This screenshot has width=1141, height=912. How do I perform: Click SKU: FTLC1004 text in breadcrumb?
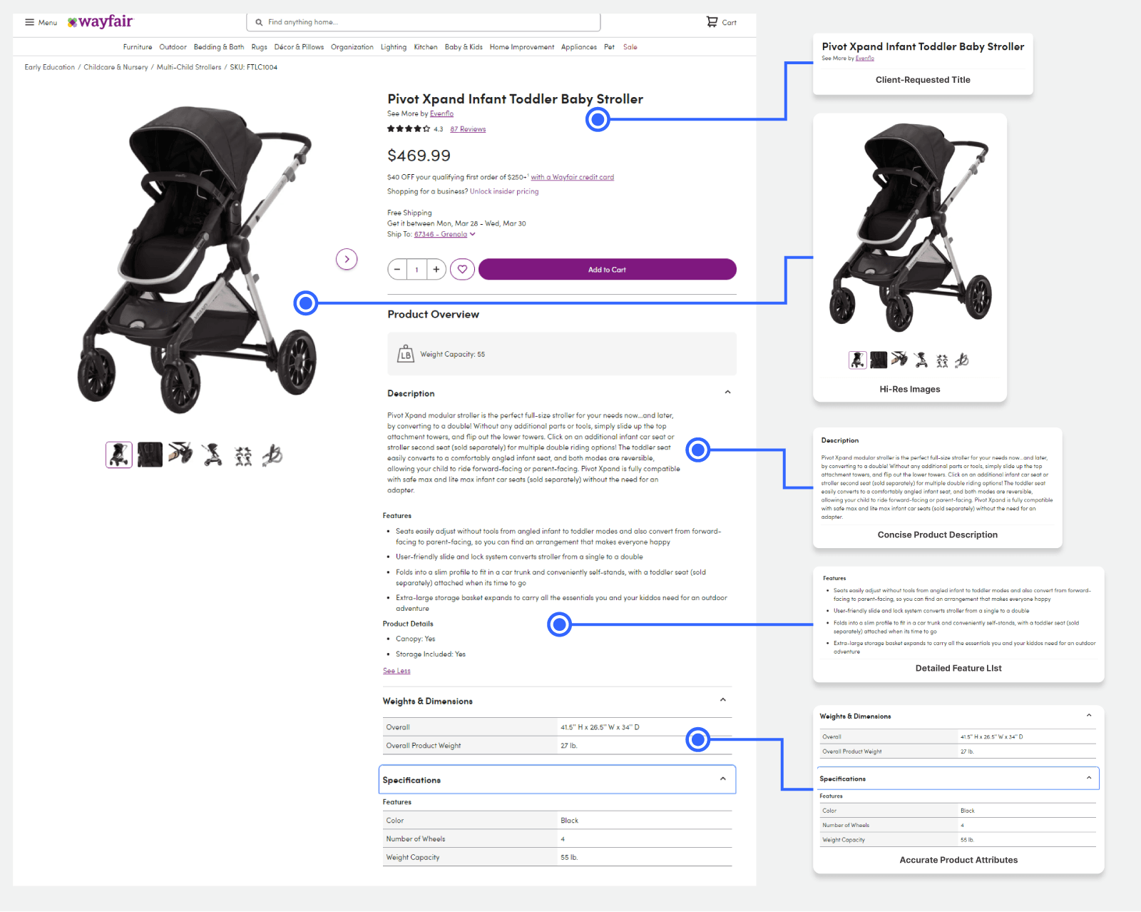tap(253, 67)
